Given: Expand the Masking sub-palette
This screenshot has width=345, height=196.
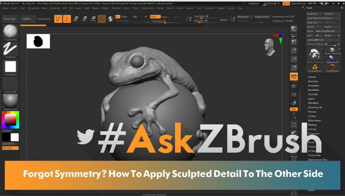Looking at the screenshot, I should (312, 125).
